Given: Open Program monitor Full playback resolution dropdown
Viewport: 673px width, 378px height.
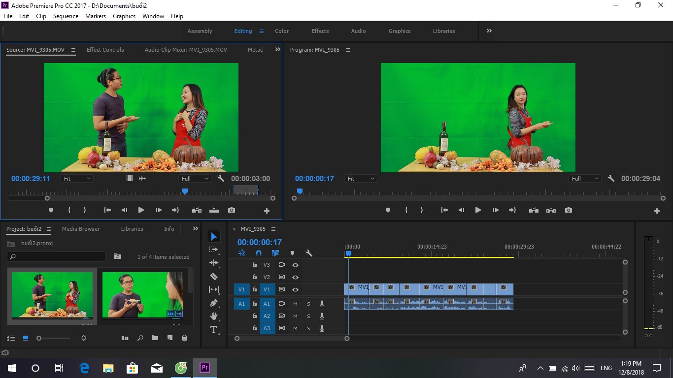Looking at the screenshot, I should 585,179.
